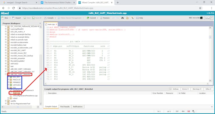Select the PID library folder
Image resolution: width=215 pixels, height=114 pixels.
(x=15, y=87)
